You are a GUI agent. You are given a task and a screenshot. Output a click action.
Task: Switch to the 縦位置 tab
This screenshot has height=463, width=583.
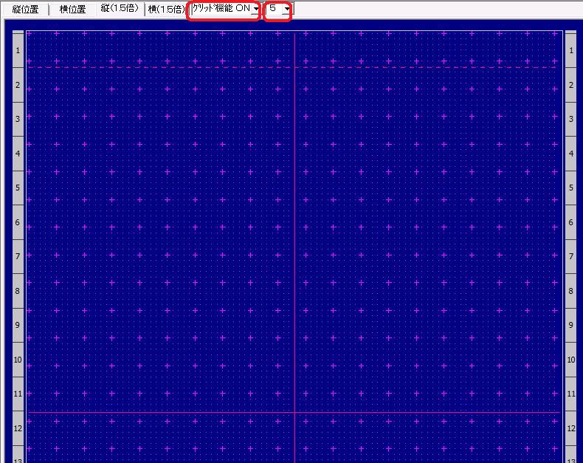pos(25,10)
